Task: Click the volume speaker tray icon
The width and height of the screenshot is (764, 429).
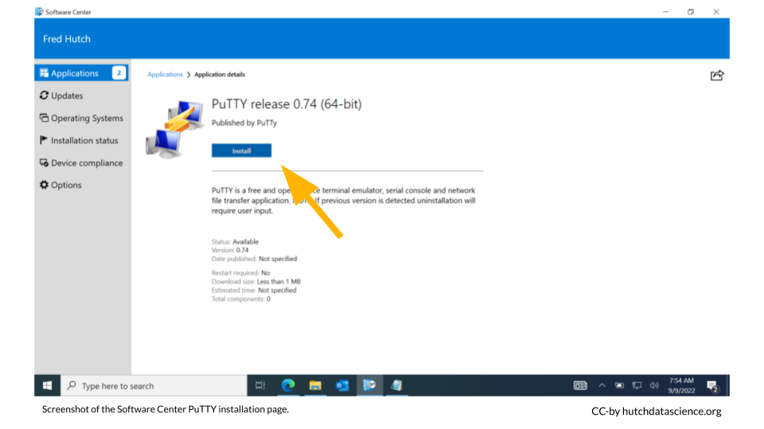Action: tap(654, 386)
